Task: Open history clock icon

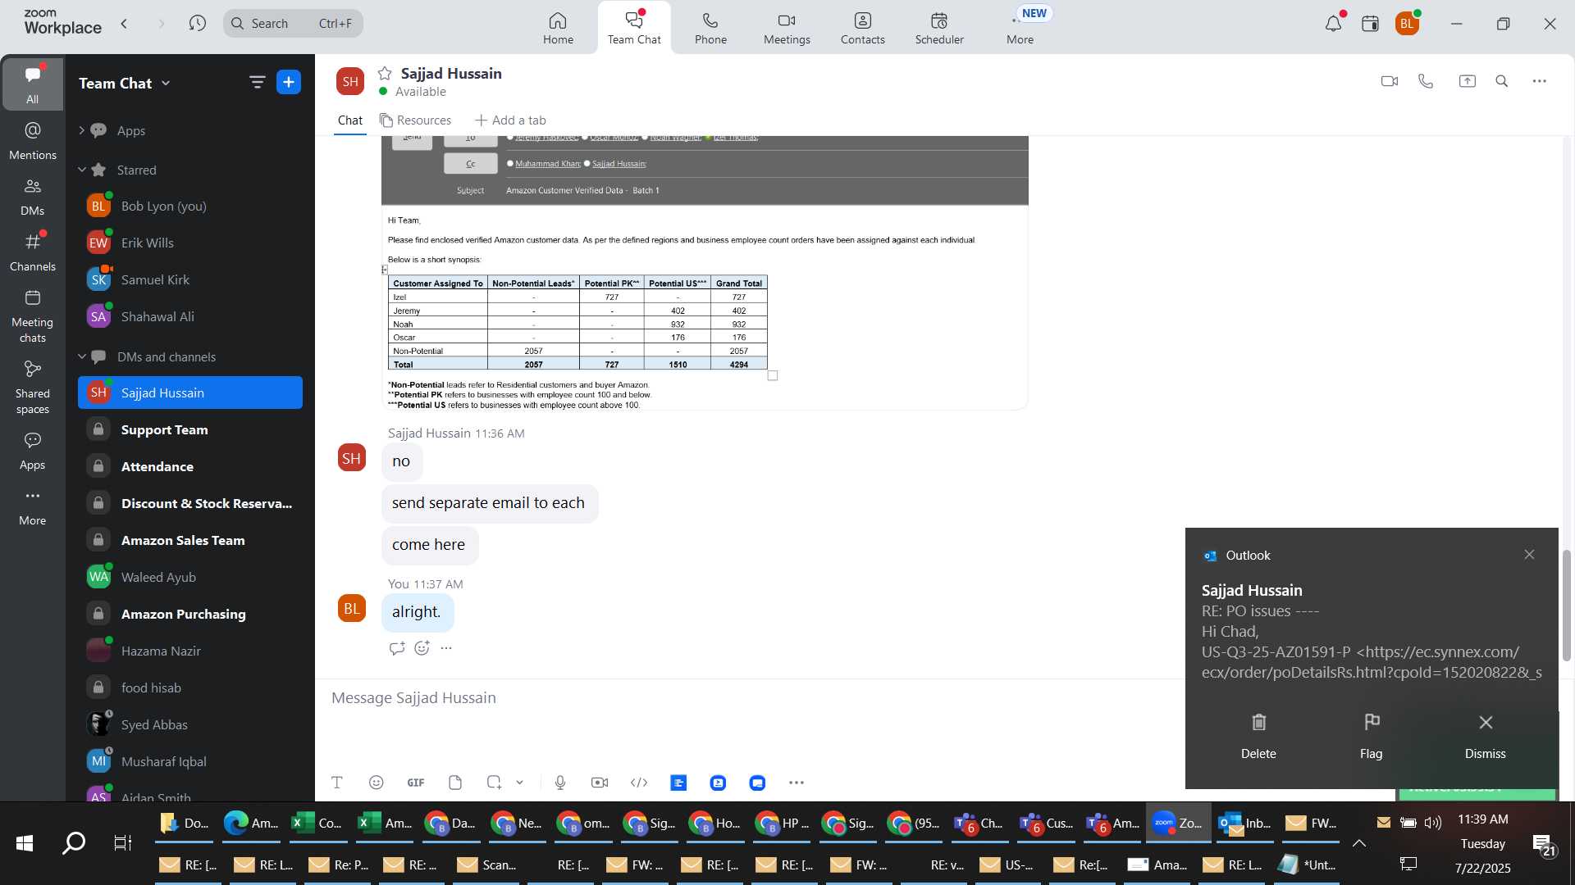Action: pyautogui.click(x=197, y=24)
